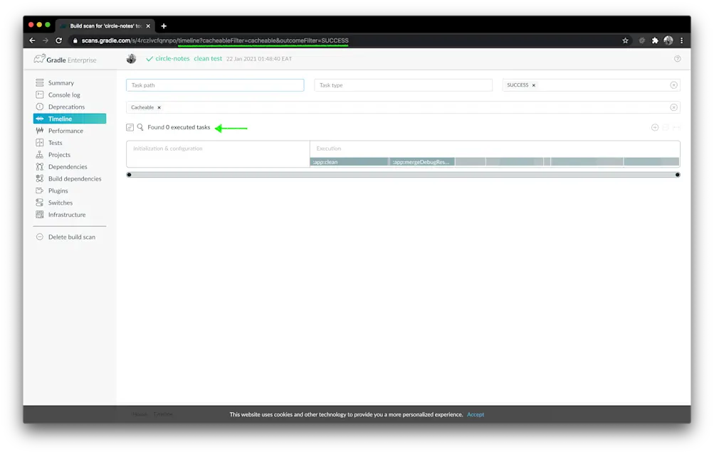Open the browser extensions puzzle icon
Image resolution: width=714 pixels, height=454 pixels.
point(655,40)
